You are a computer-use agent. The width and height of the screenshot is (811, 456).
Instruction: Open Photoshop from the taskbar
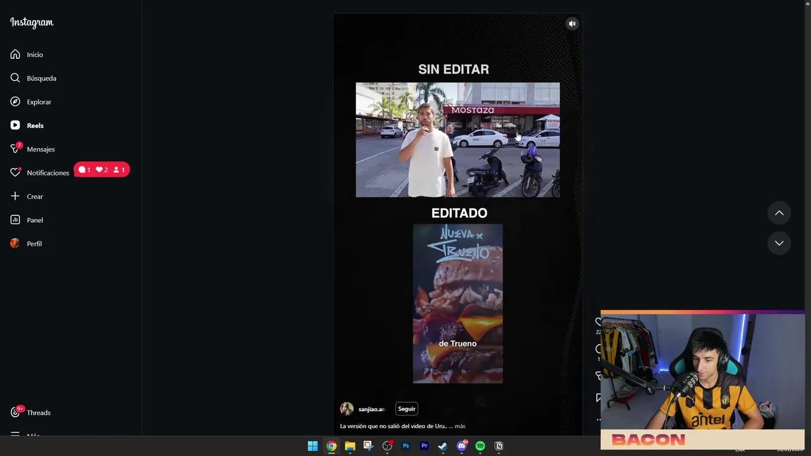coord(405,446)
